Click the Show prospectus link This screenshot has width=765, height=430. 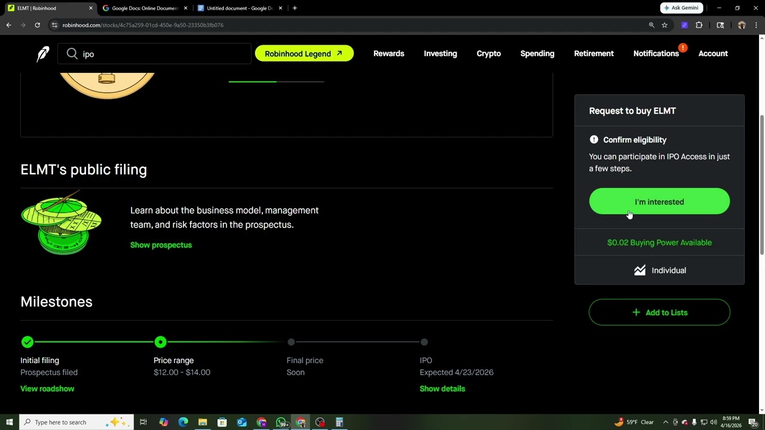click(x=161, y=245)
